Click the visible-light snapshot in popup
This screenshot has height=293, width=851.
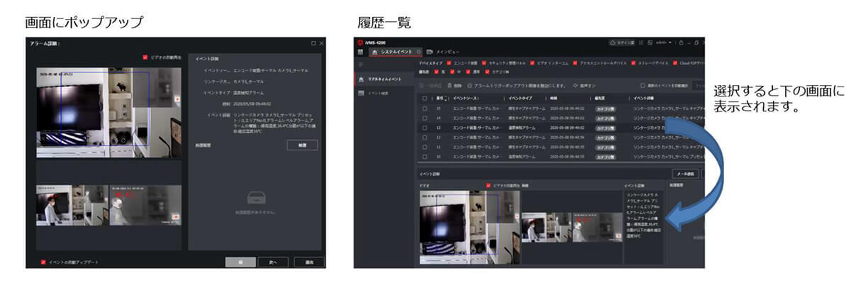pyautogui.click(x=71, y=206)
